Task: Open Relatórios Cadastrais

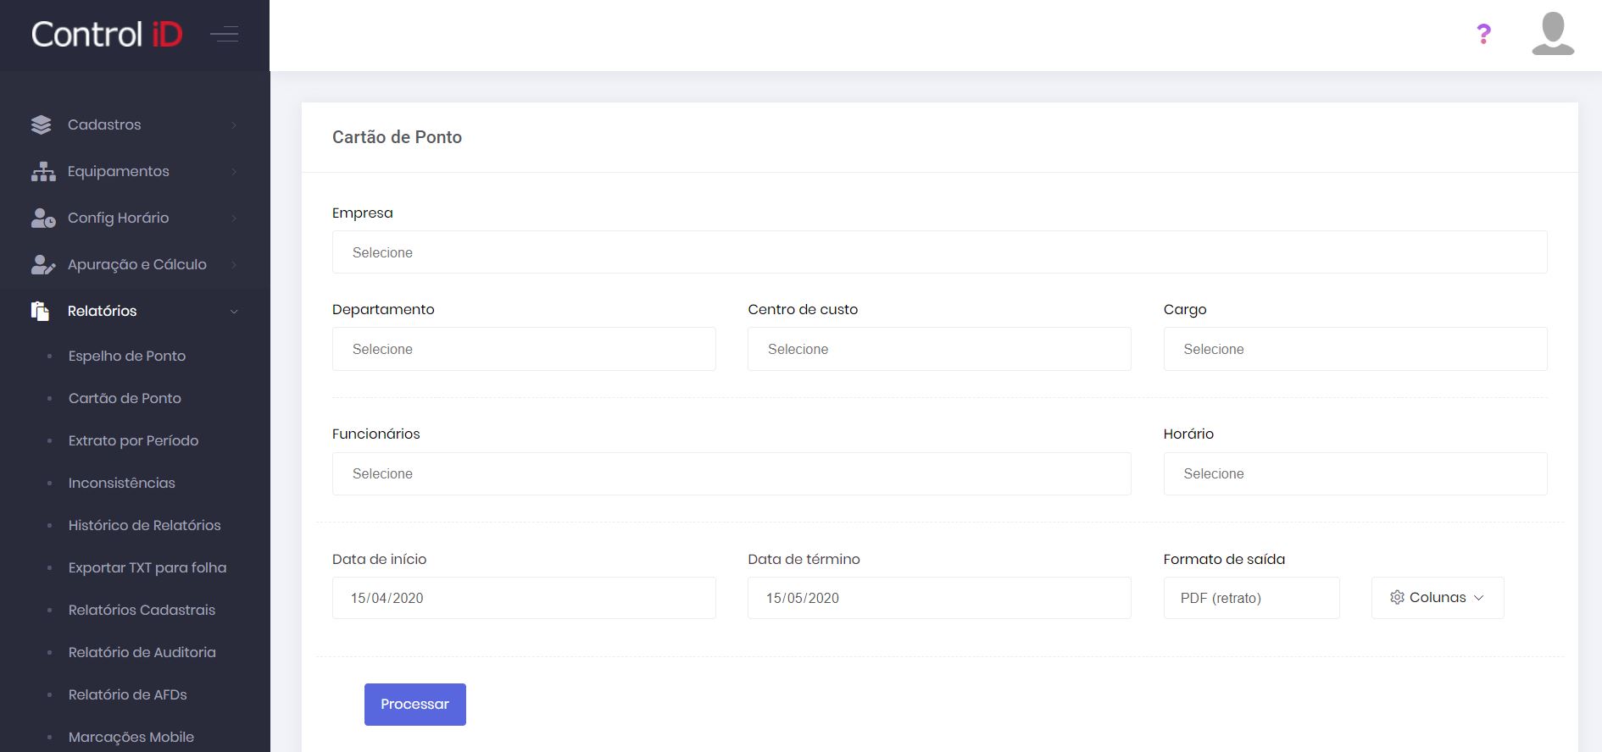Action: tap(142, 610)
